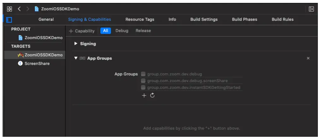
Task: Select the ScreenShare target
Action: (x=37, y=63)
